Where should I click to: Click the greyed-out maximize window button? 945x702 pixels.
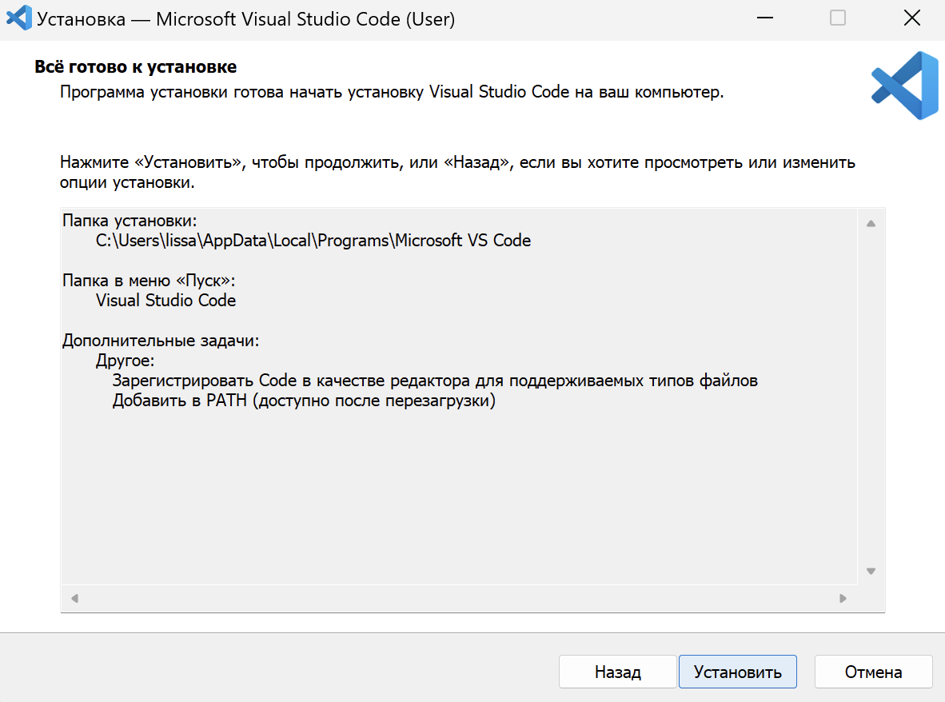point(837,18)
